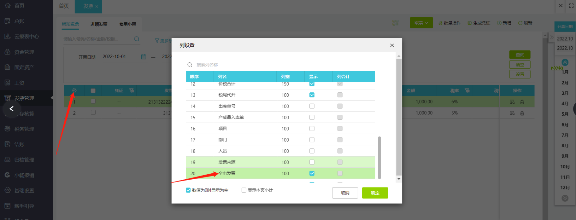Screen dimensions: 576x220
Task: Click the green 确定 button
Action: tap(375, 193)
